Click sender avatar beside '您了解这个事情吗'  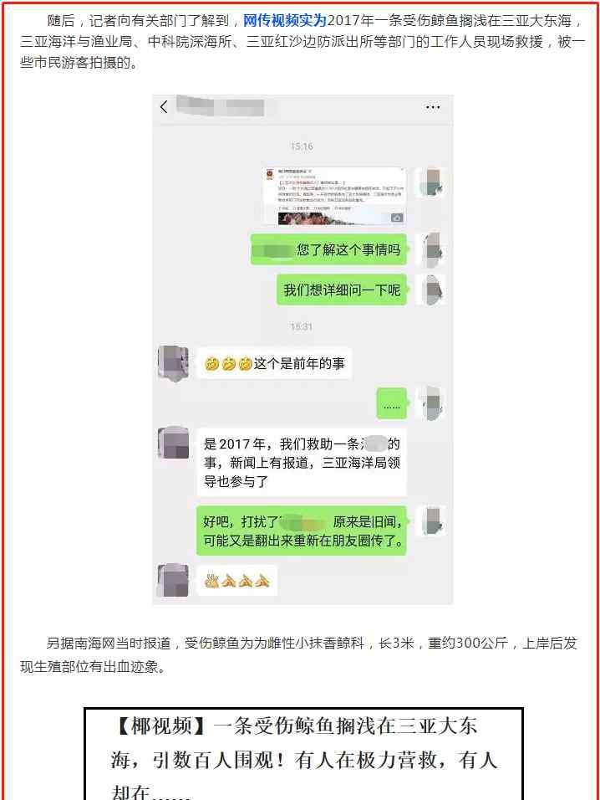(x=431, y=249)
